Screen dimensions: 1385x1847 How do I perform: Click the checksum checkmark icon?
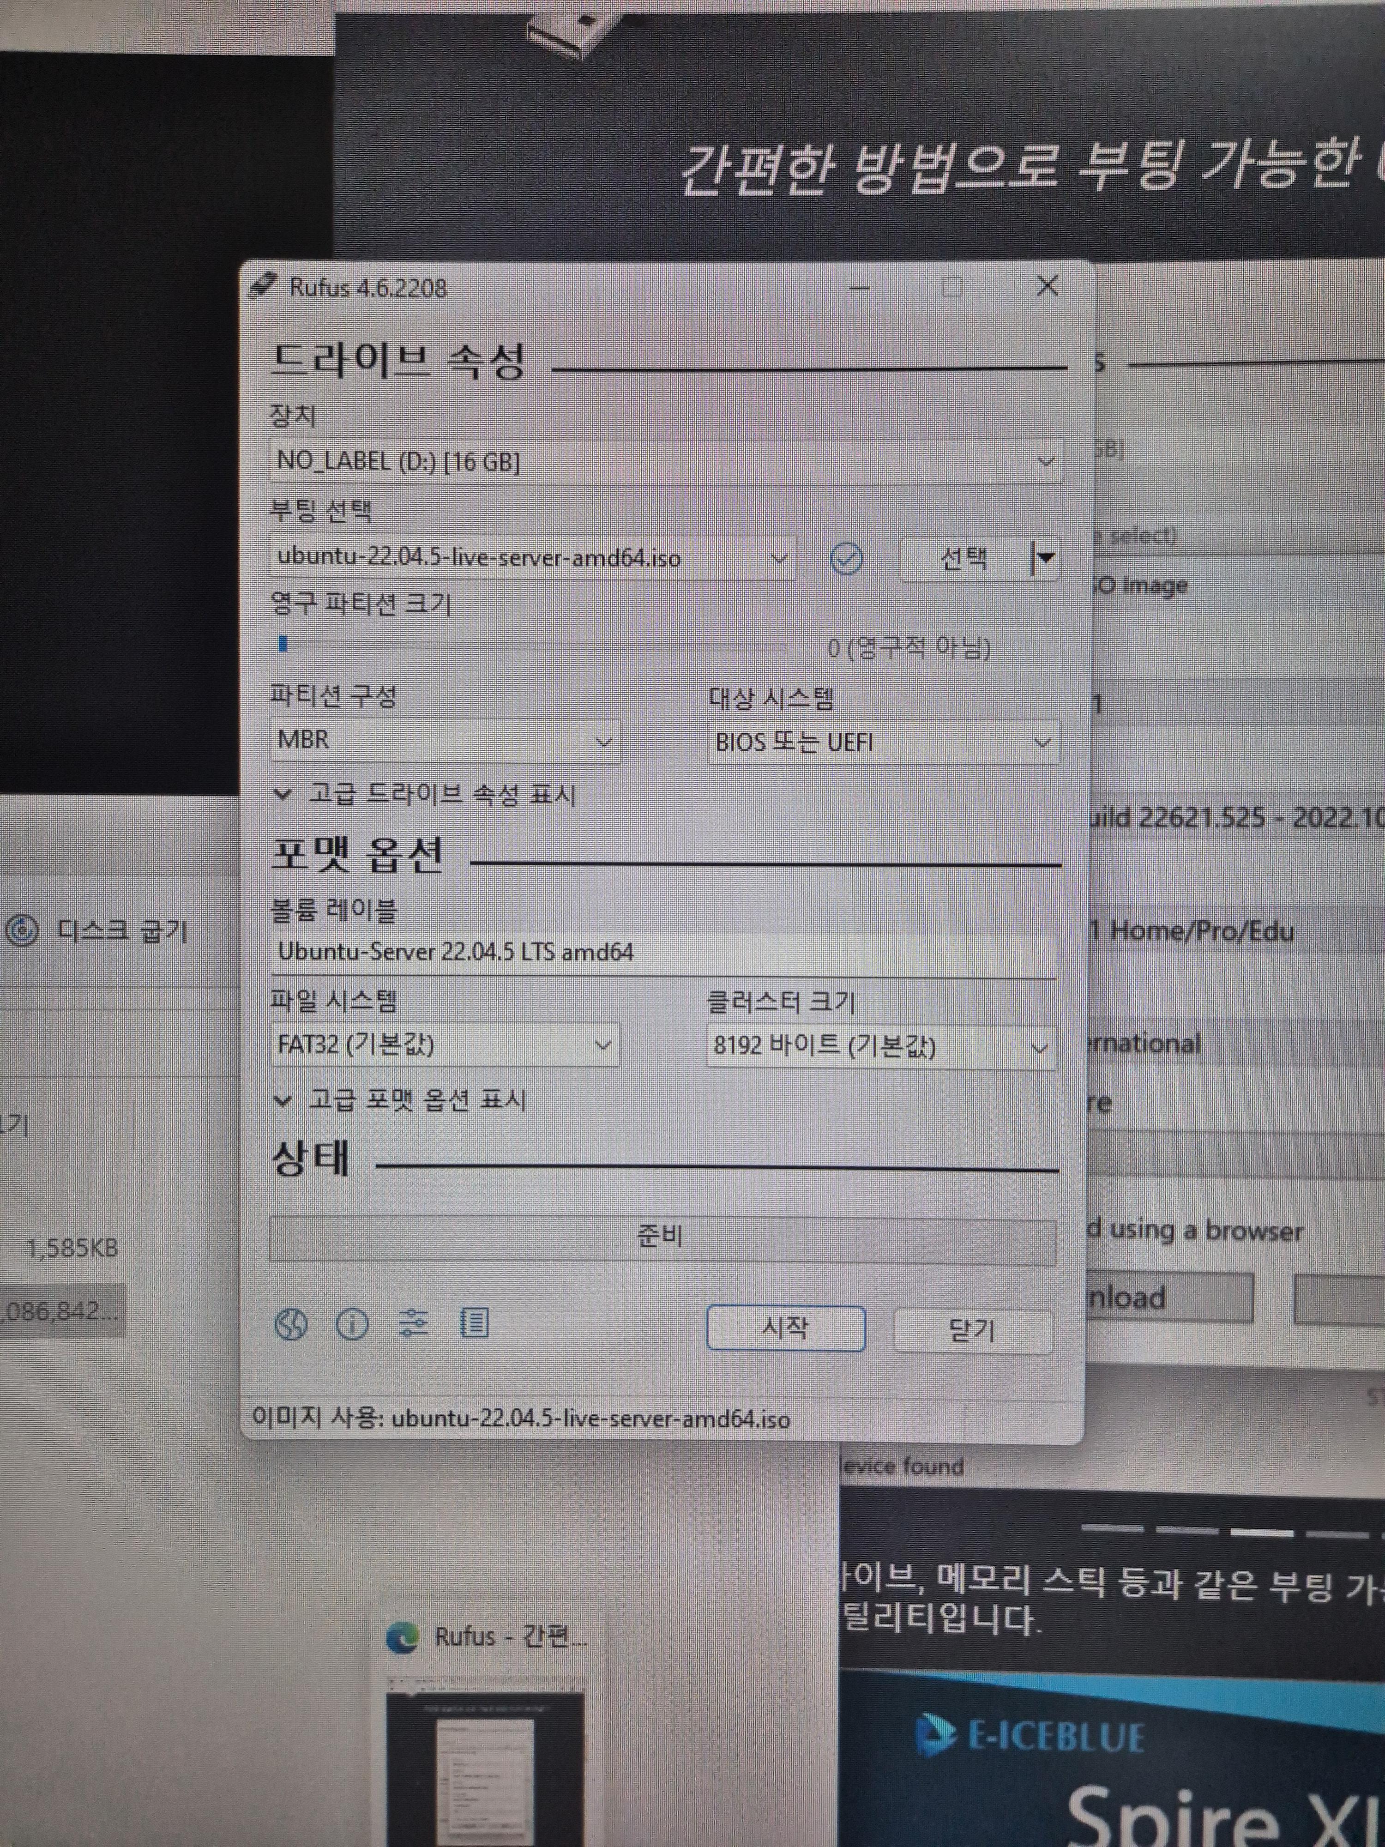(847, 559)
